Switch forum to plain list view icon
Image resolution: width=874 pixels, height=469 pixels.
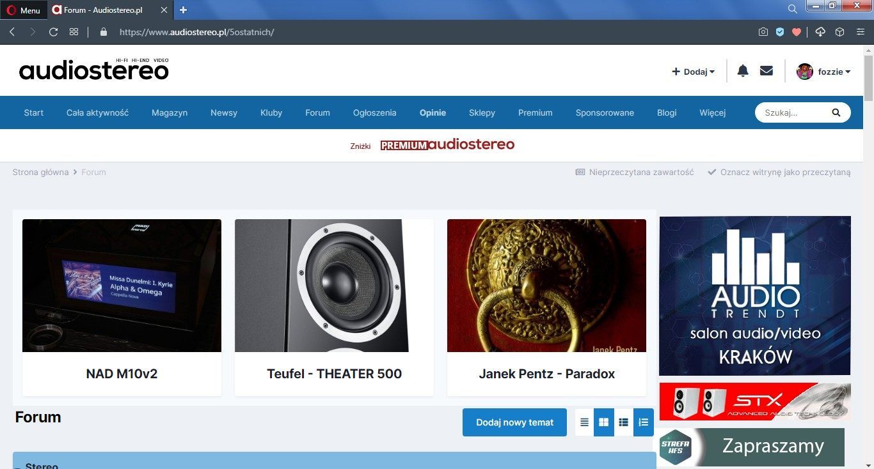click(584, 422)
